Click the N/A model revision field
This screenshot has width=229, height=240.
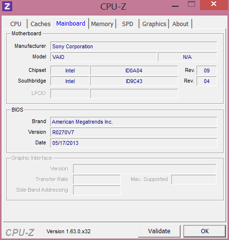(x=187, y=57)
